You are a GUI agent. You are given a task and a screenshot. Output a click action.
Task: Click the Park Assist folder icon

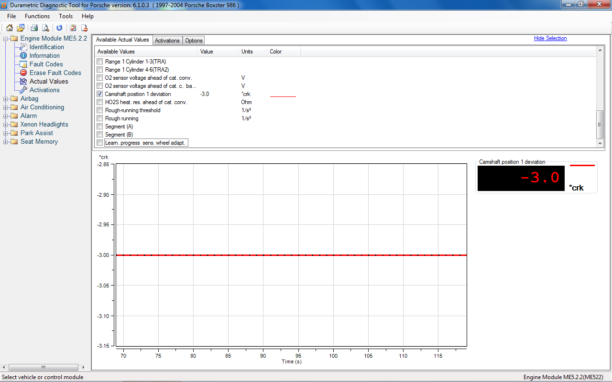coord(14,133)
